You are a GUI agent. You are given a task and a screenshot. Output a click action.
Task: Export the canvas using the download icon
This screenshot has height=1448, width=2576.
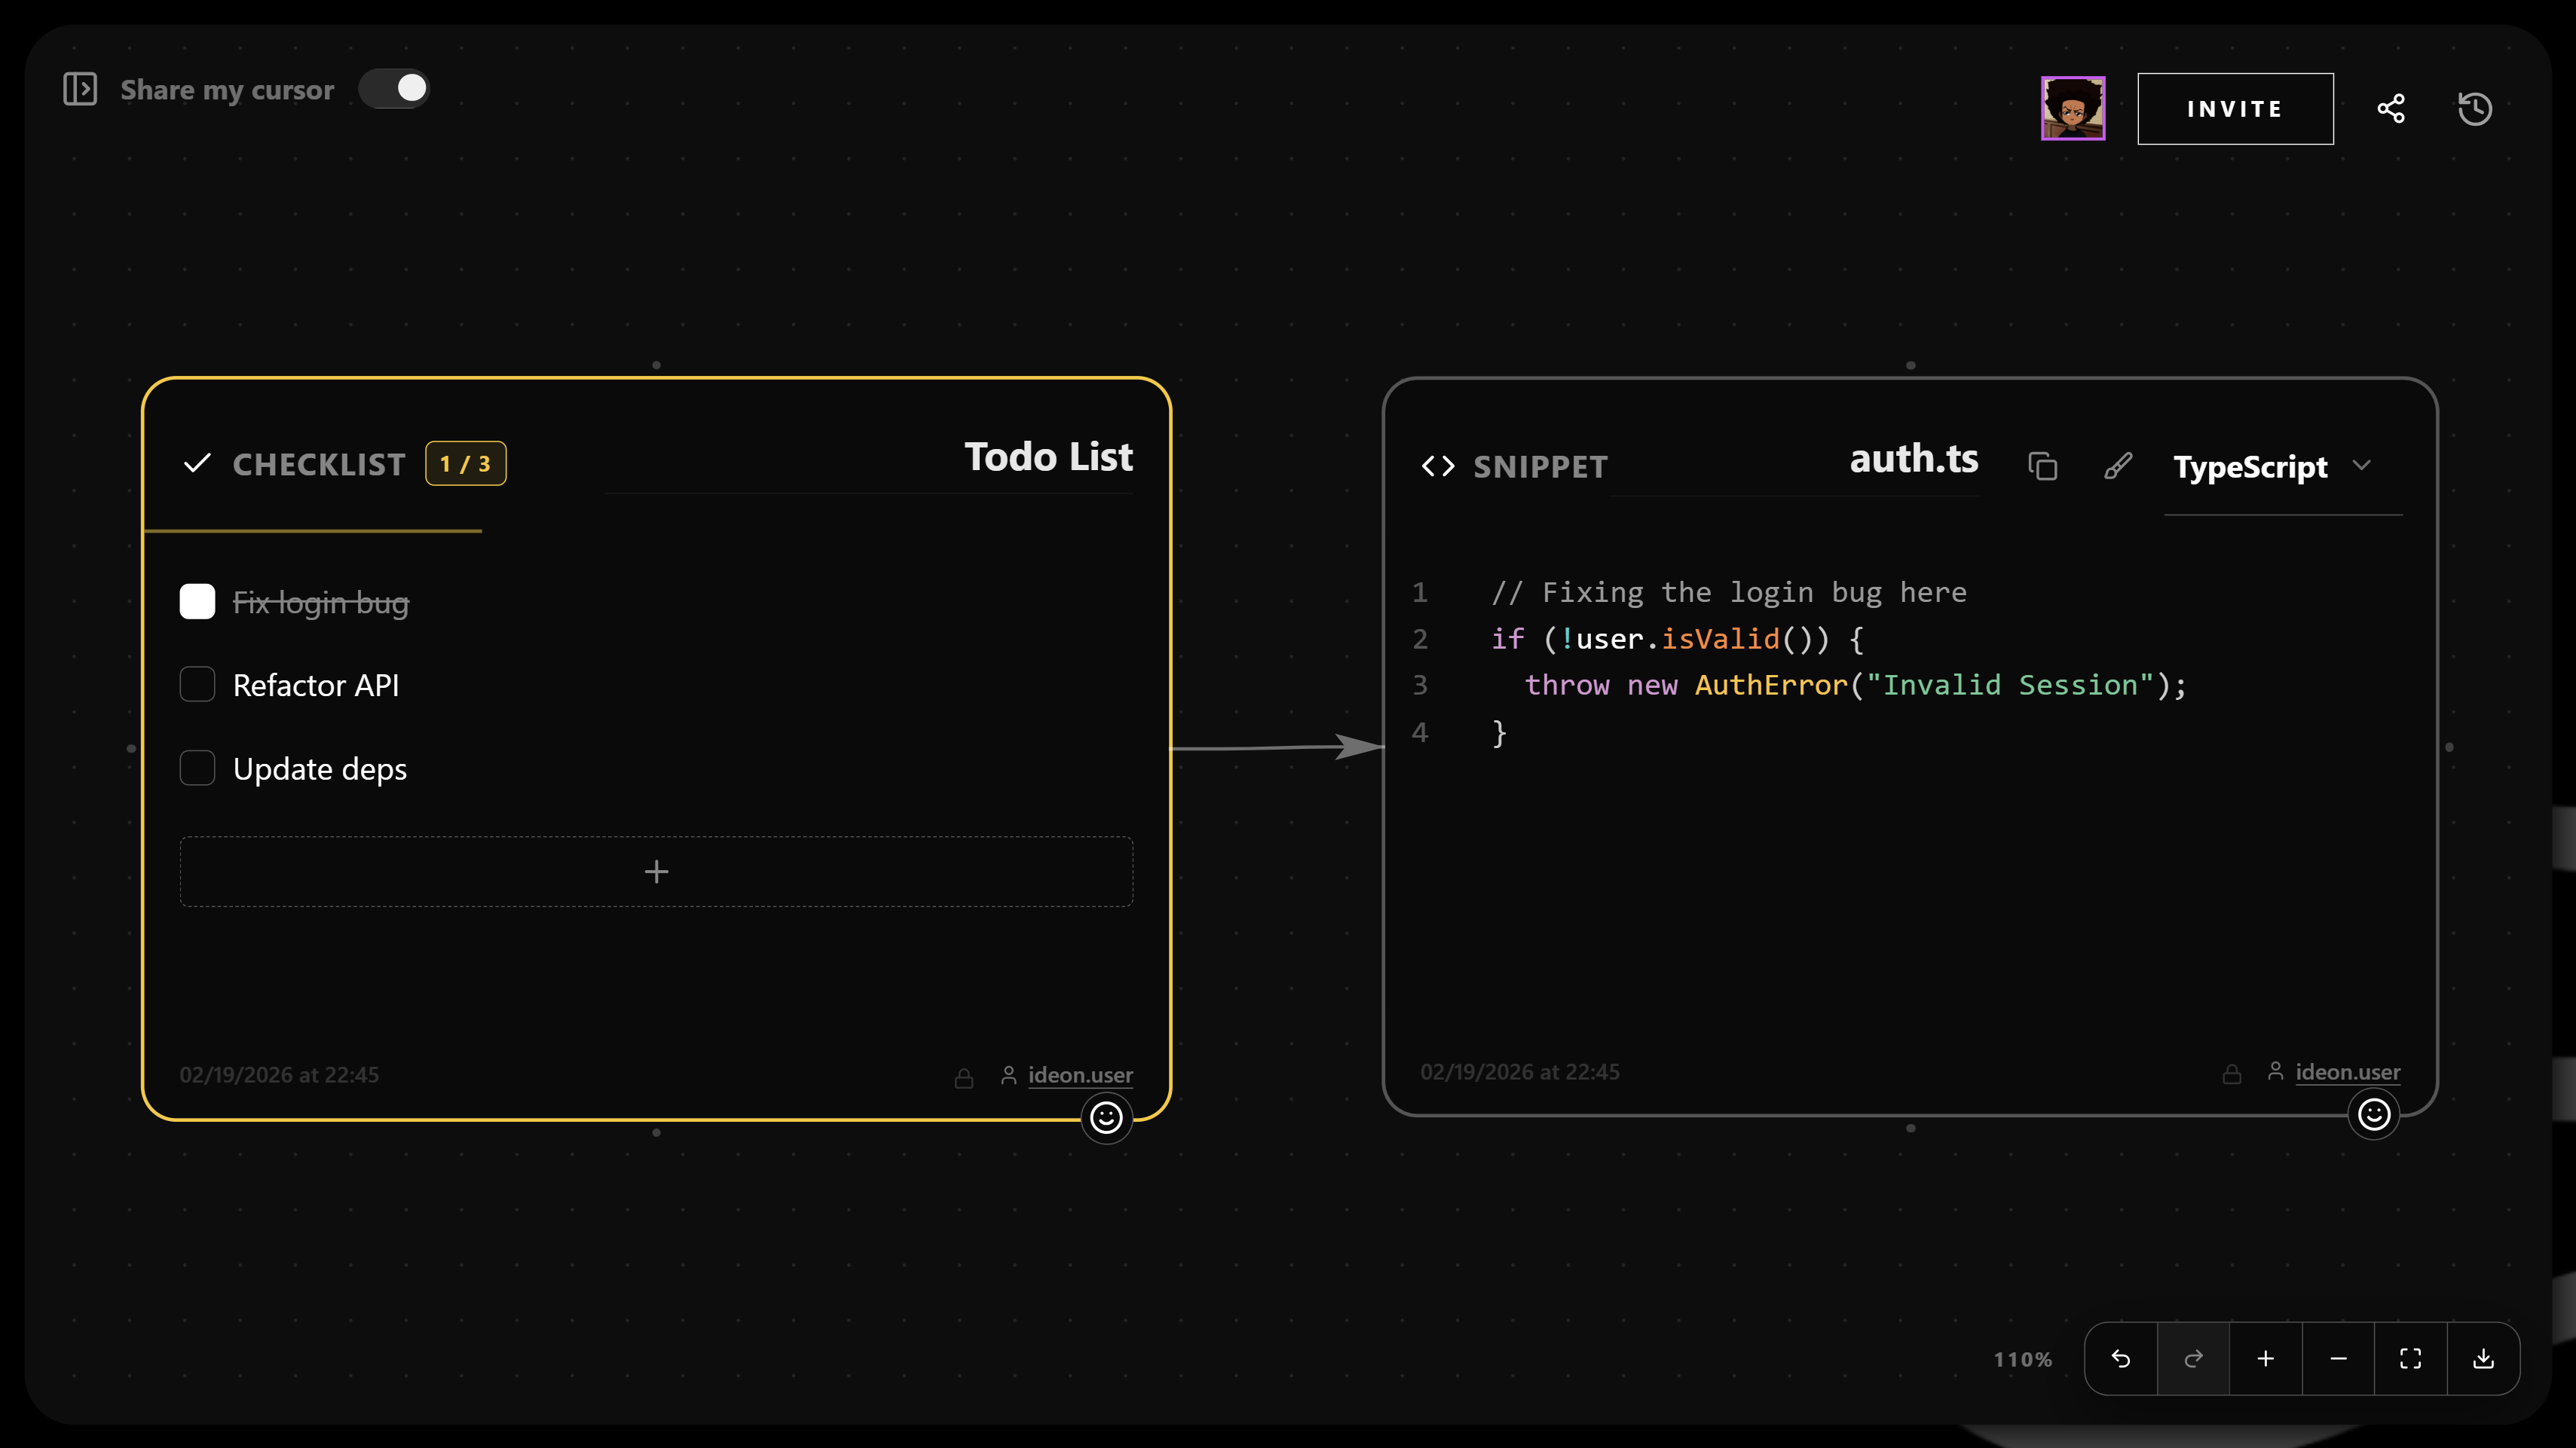pos(2483,1358)
